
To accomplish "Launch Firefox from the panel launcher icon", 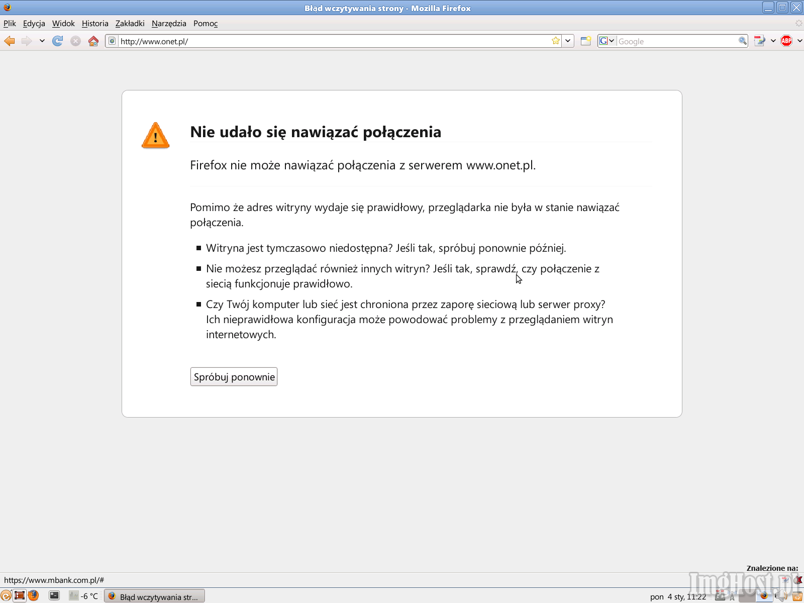I will tap(33, 596).
